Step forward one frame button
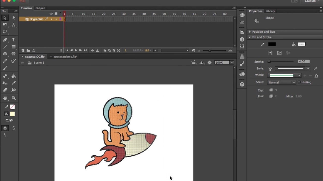 80,51
